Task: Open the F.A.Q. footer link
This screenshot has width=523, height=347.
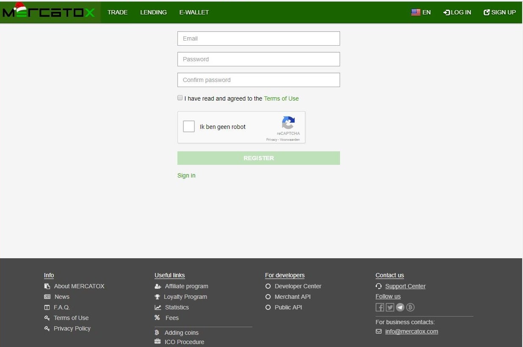Action: point(62,307)
